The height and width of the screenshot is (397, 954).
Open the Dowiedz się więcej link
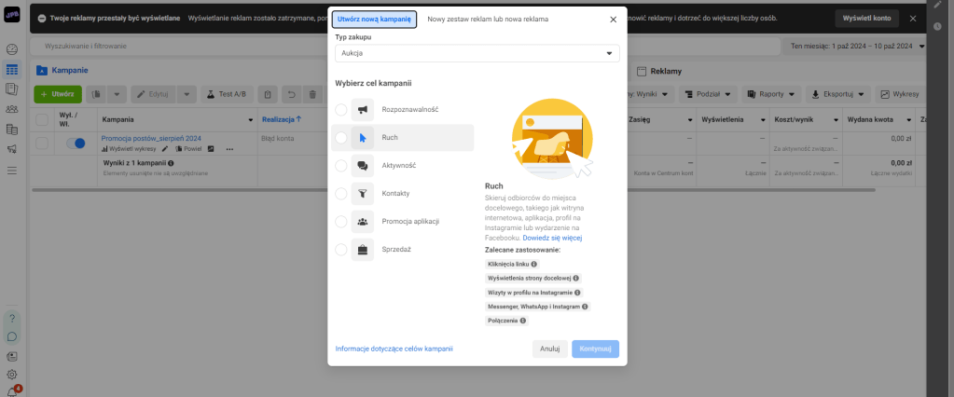click(552, 238)
